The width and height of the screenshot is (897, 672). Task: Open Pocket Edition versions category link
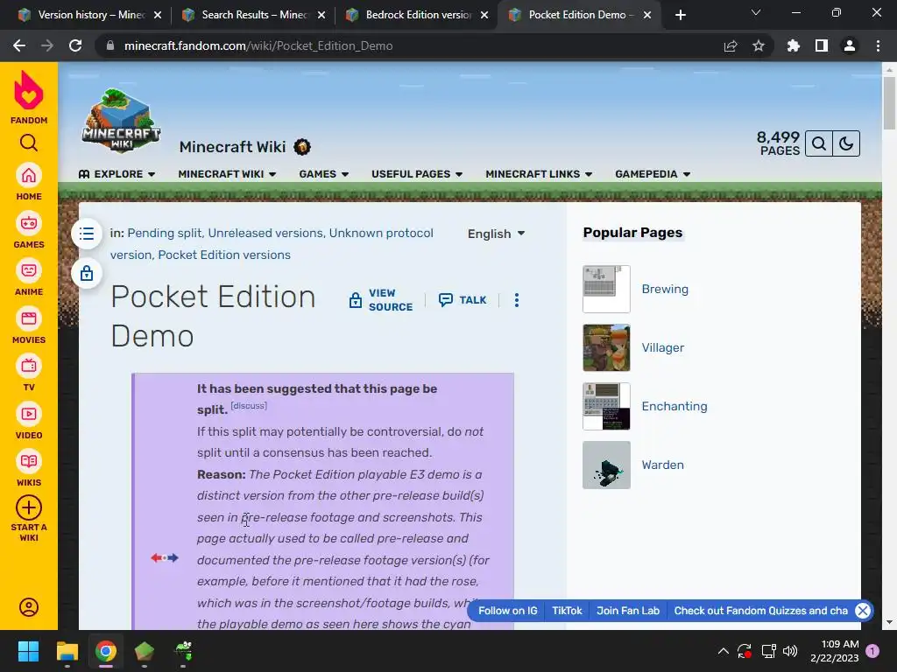[x=224, y=255]
